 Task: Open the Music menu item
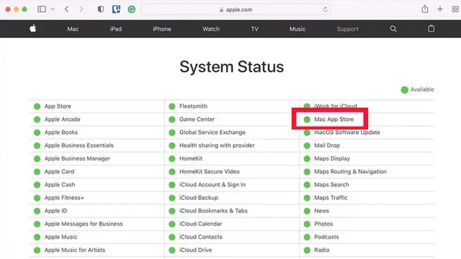click(297, 29)
